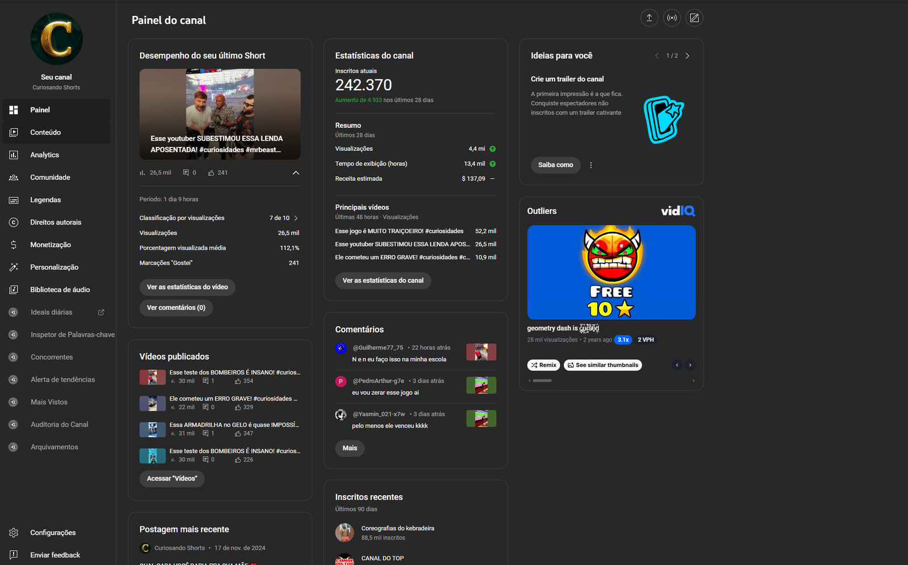Viewport: 908px width, 565px height.
Task: Open video thumbnail beside @Guilherme77_75 comment
Action: tap(481, 352)
